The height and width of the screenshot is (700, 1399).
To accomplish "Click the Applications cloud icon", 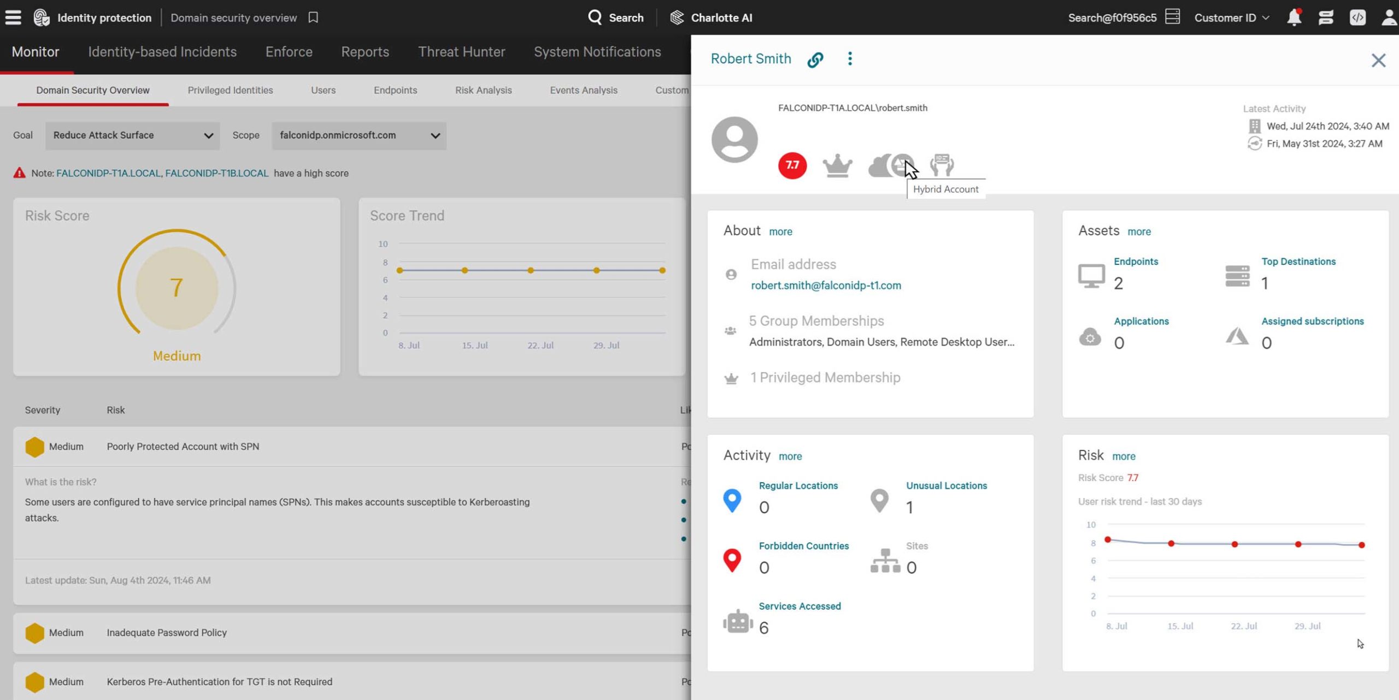I will tap(1090, 337).
